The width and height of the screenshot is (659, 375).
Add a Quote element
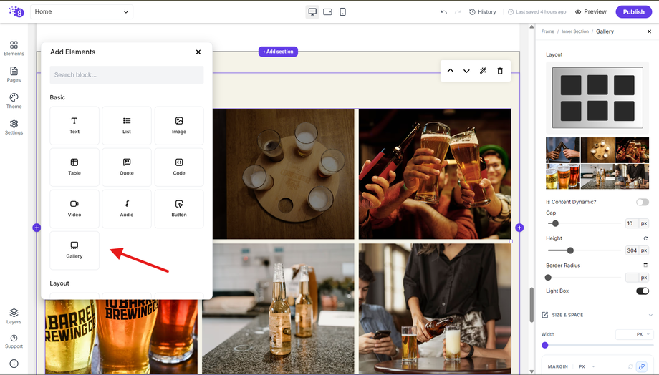127,167
